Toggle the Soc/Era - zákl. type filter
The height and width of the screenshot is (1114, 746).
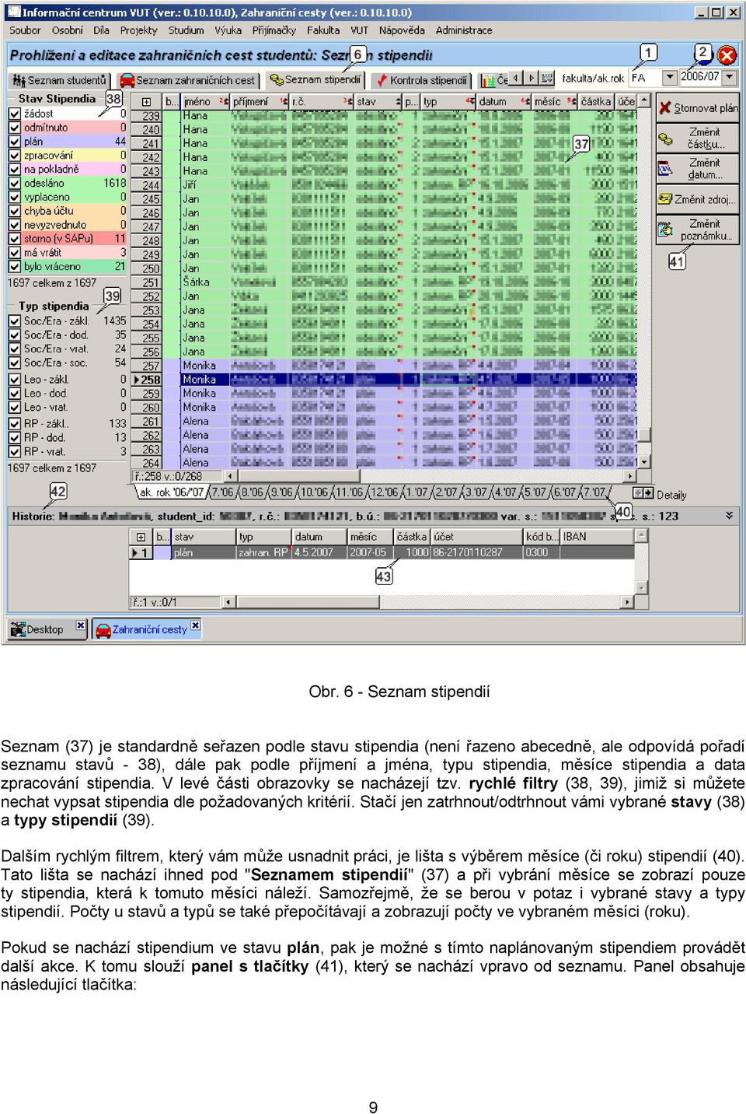pos(15,321)
